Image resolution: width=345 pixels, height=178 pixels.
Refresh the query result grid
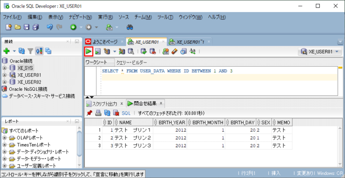tap(107, 113)
